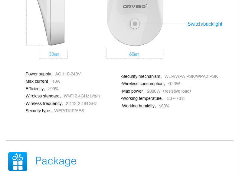Click the Working humidity ≤80% line
This screenshot has height=181, width=239.
pos(145,106)
